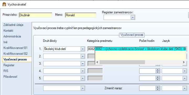The image size is (189, 95).
Task: Go to the Pôsobnosť section
Action: (10, 77)
